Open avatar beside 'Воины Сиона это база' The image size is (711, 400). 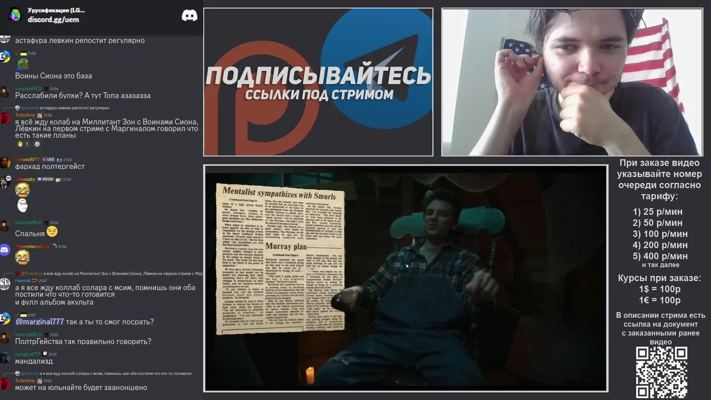click(x=5, y=57)
